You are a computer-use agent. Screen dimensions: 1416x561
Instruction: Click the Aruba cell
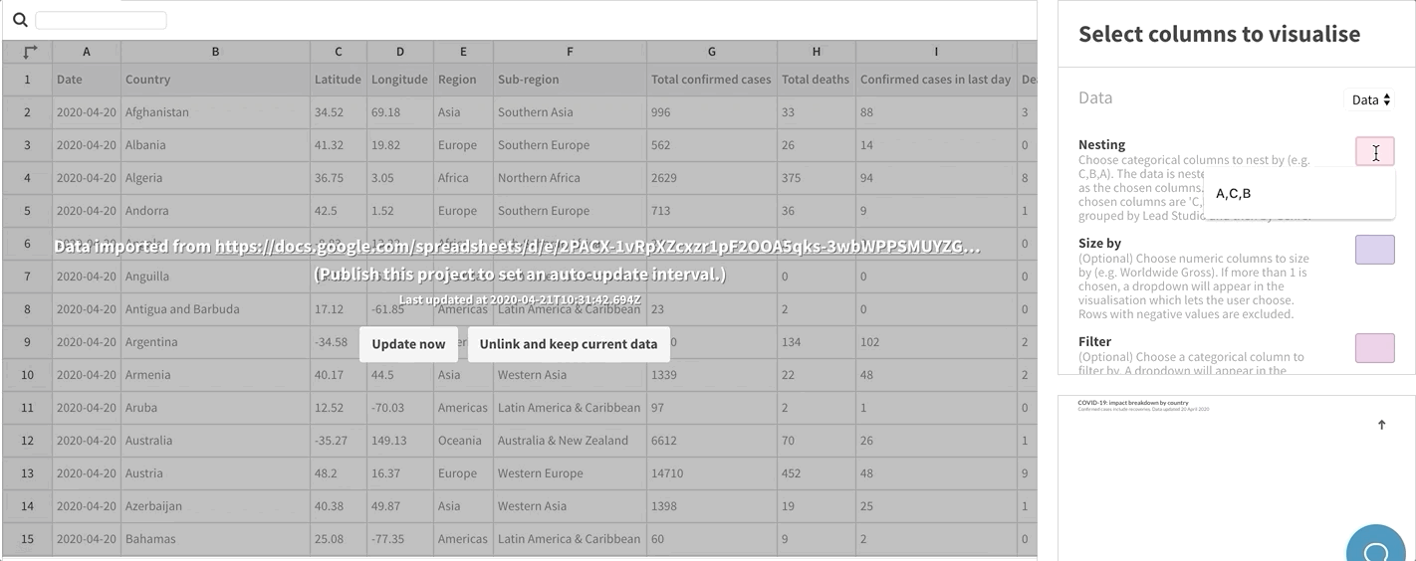tap(216, 408)
